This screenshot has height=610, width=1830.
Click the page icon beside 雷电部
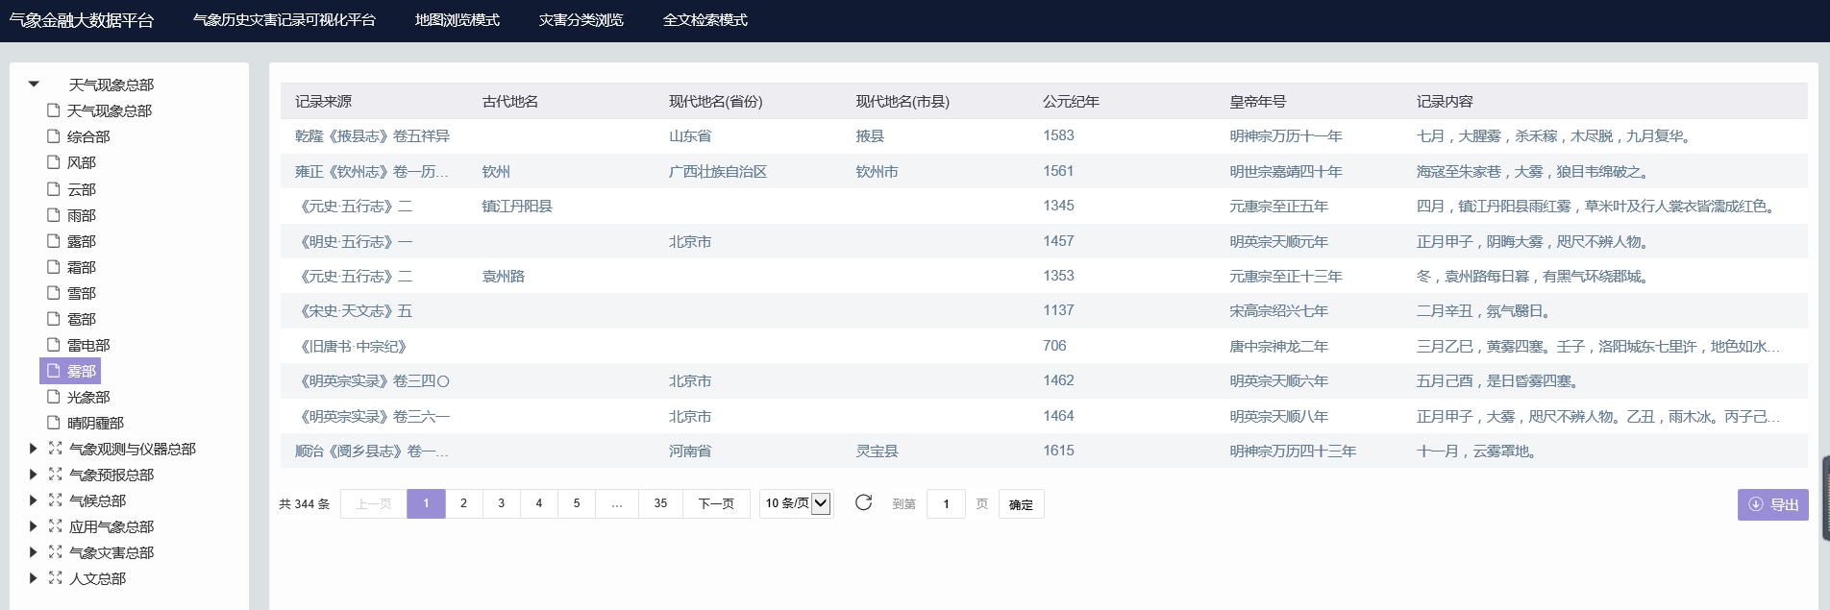54,345
